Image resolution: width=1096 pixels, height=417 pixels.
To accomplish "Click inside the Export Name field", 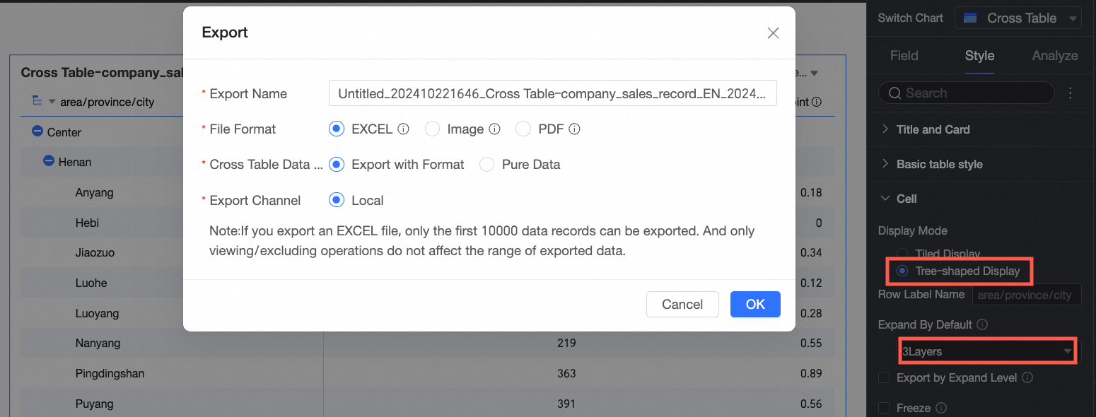I will point(552,93).
